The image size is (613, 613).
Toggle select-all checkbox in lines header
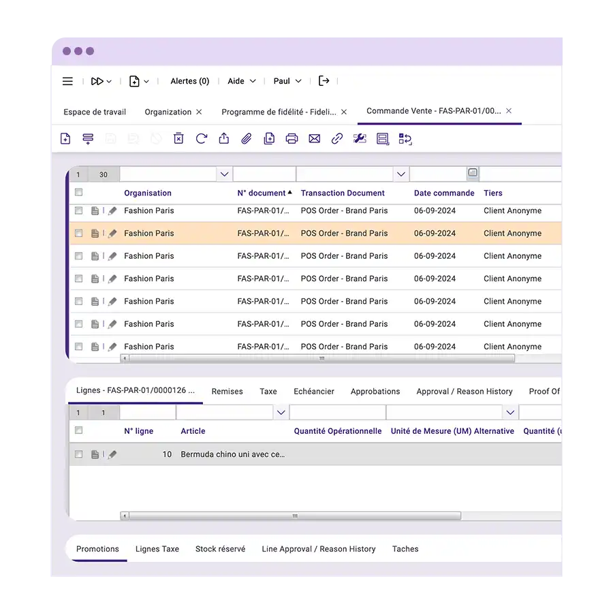click(78, 430)
